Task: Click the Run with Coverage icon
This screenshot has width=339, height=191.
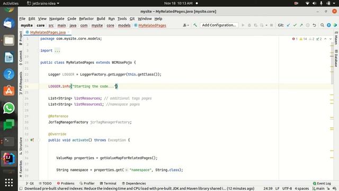Action: (x=255, y=25)
